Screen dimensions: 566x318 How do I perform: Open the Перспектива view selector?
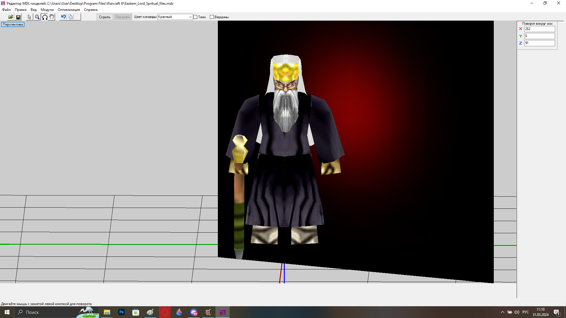point(13,24)
